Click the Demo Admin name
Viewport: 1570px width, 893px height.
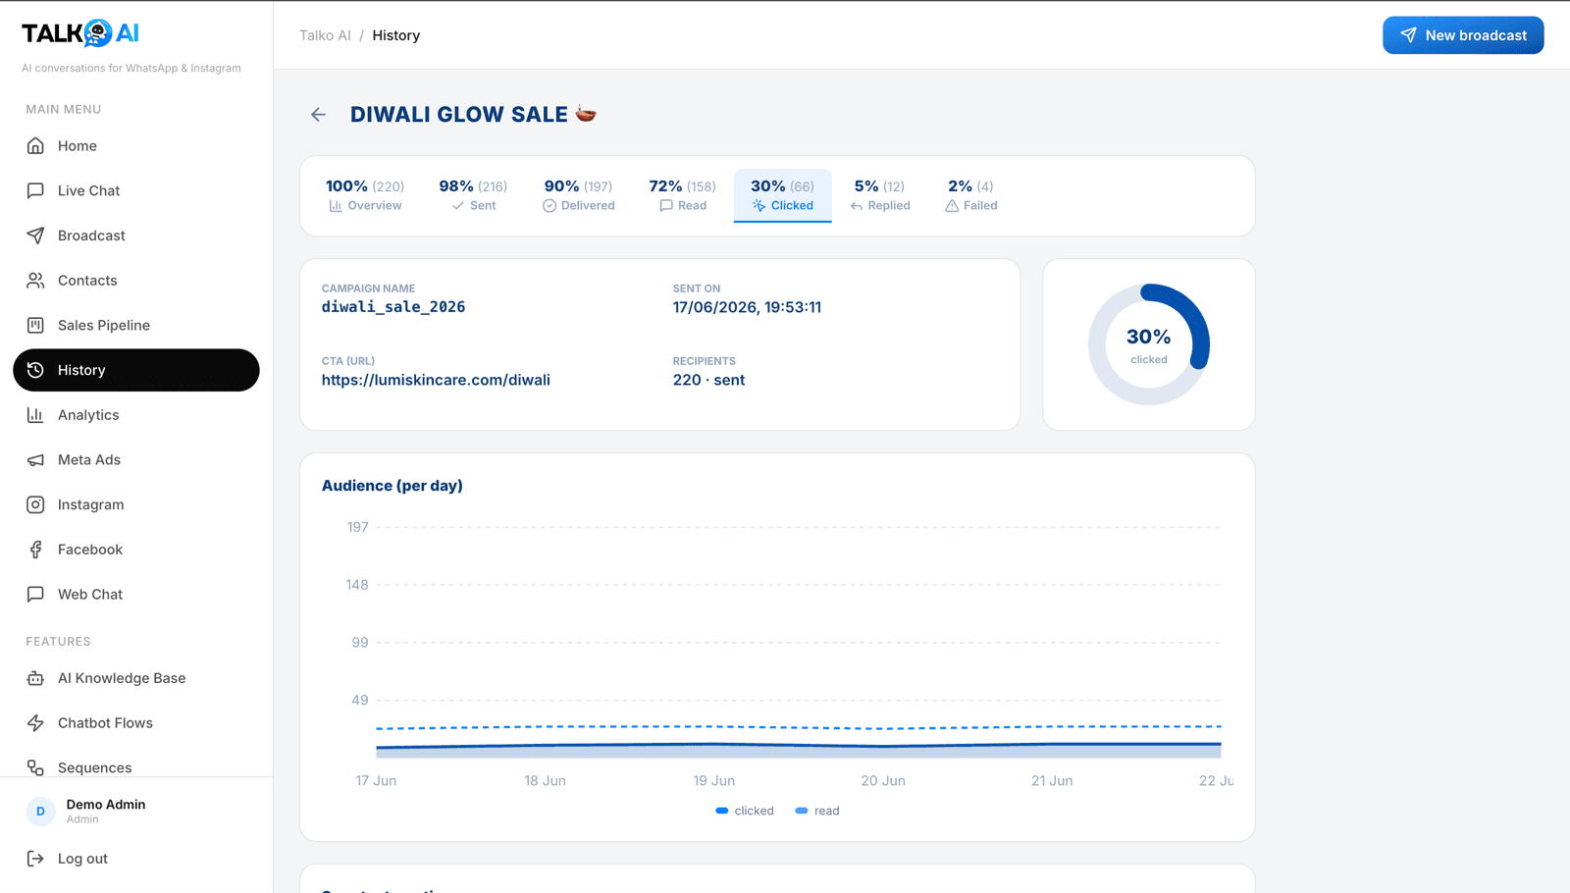(106, 805)
